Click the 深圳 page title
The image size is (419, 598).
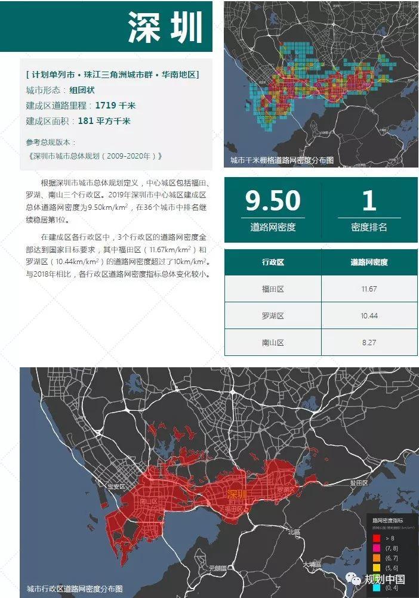tap(165, 27)
